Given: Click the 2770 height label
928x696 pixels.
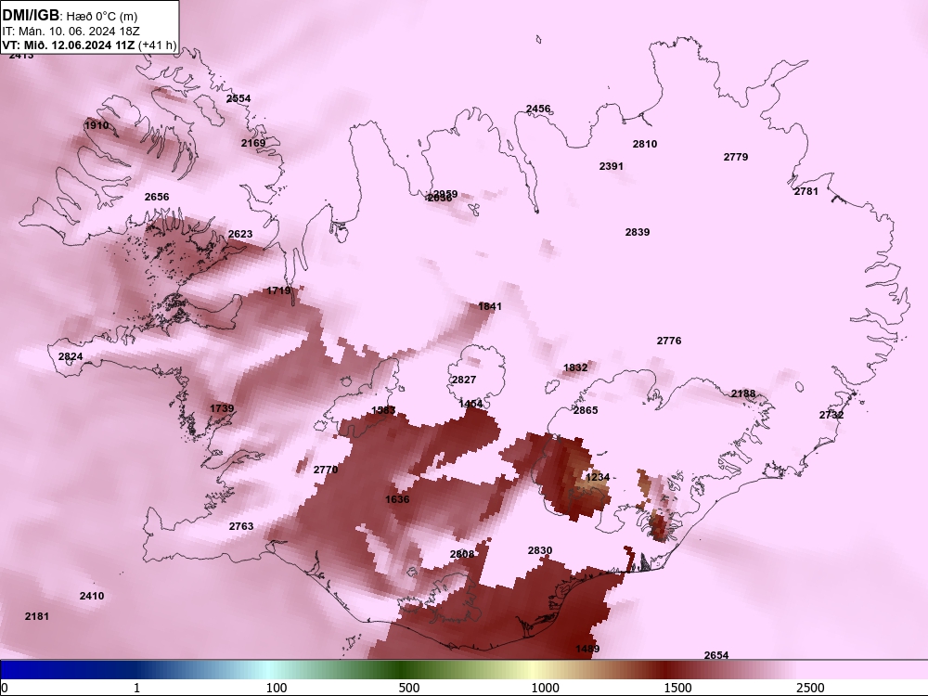Looking at the screenshot, I should (x=326, y=470).
